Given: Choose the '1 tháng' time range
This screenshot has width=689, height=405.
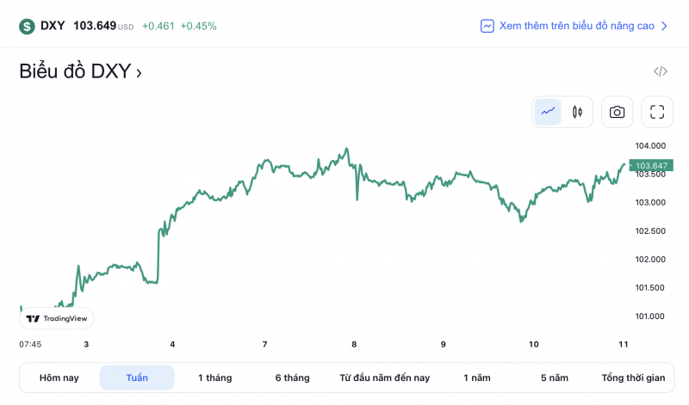Looking at the screenshot, I should pos(214,377).
